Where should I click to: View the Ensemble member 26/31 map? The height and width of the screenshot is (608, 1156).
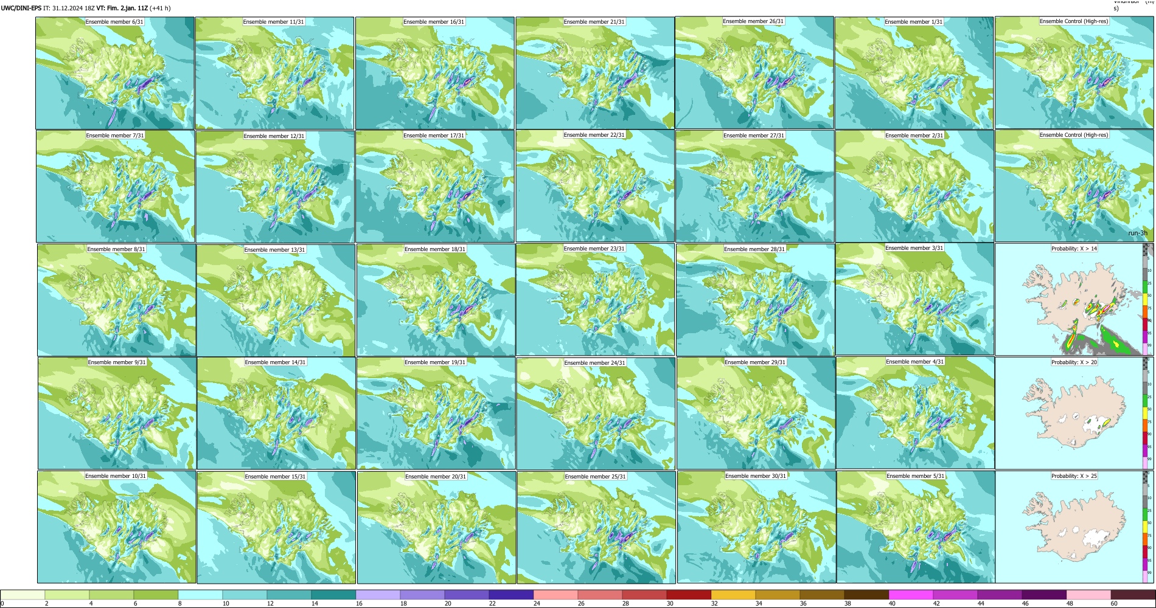click(x=754, y=72)
